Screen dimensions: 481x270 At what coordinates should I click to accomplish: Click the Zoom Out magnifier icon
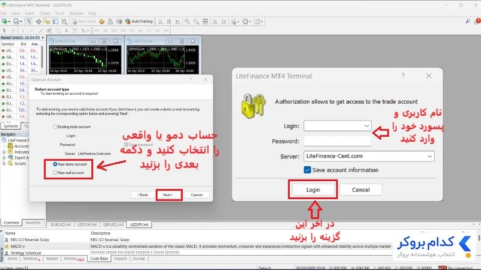pos(196,22)
